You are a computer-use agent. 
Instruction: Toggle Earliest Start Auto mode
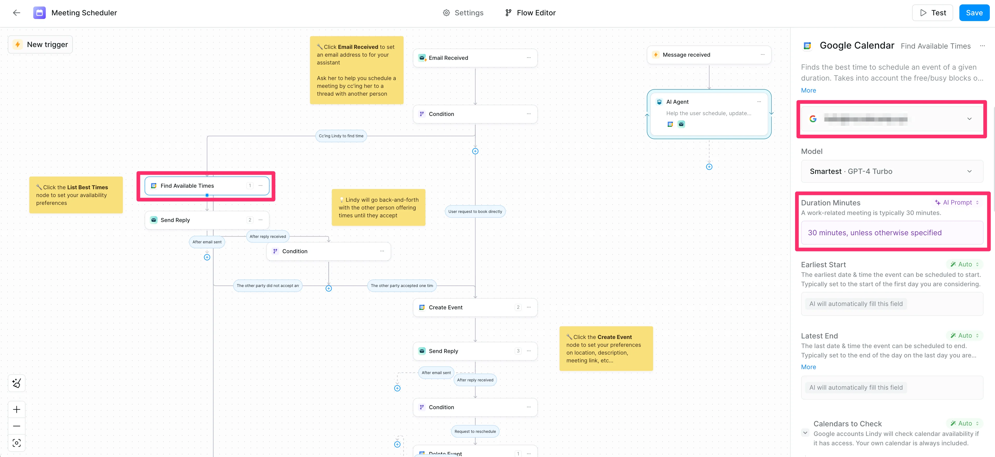(x=965, y=264)
